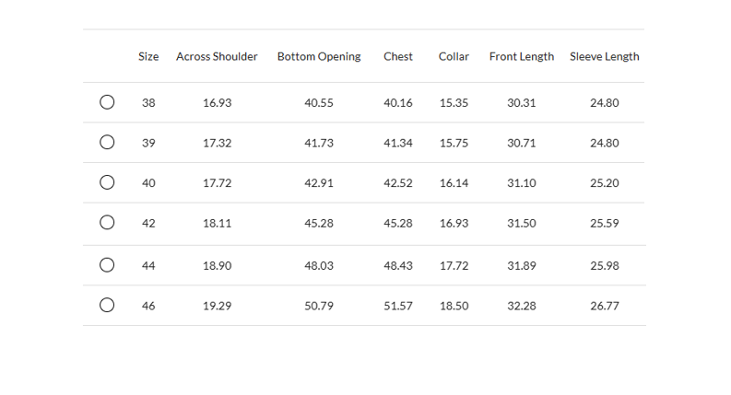The height and width of the screenshot is (395, 731).
Task: Choose size 44 radio button
Action: (107, 265)
